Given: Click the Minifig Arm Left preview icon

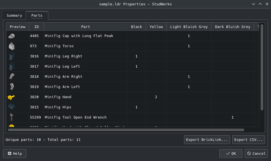Looking at the screenshot, I should tap(12, 87).
